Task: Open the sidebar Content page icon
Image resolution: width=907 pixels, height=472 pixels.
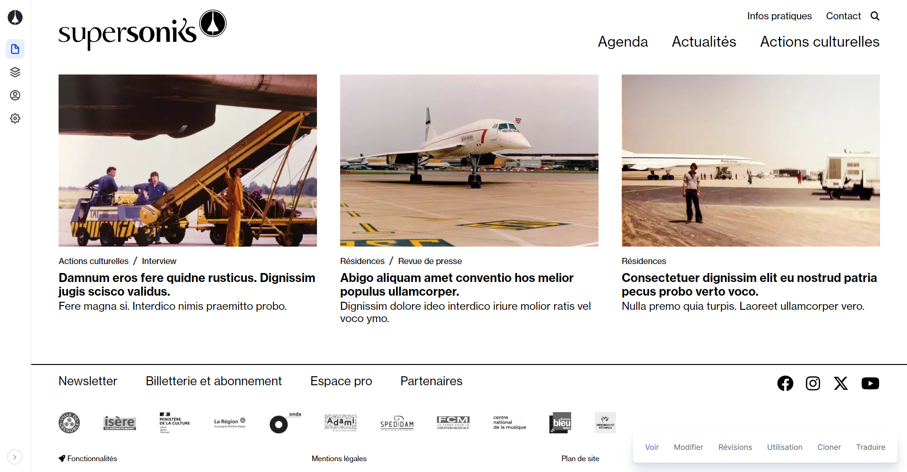Action: [x=15, y=49]
